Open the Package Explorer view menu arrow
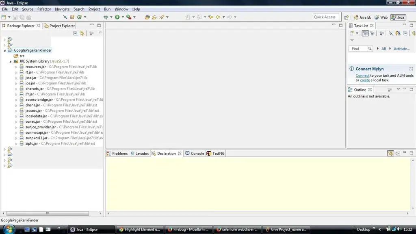416x234 pixels. coord(100,33)
